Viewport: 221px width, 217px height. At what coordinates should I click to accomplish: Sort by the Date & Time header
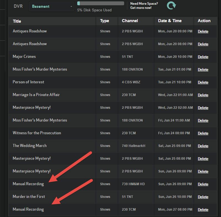(x=170, y=21)
